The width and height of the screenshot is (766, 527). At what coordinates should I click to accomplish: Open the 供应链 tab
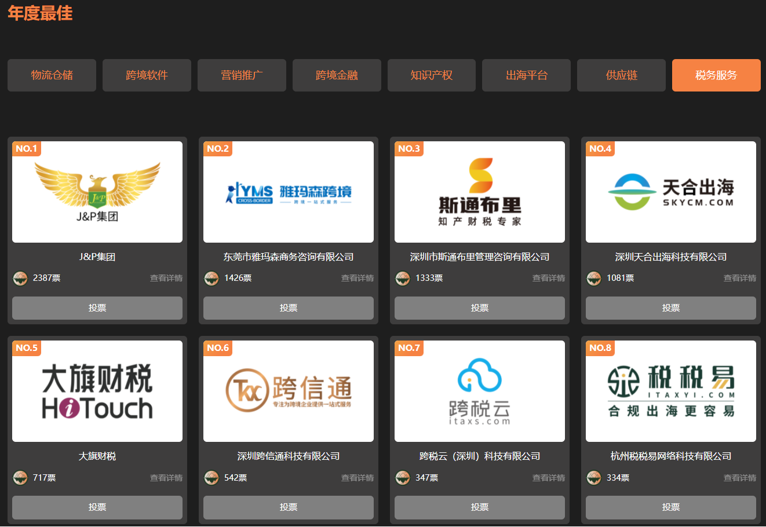click(621, 75)
